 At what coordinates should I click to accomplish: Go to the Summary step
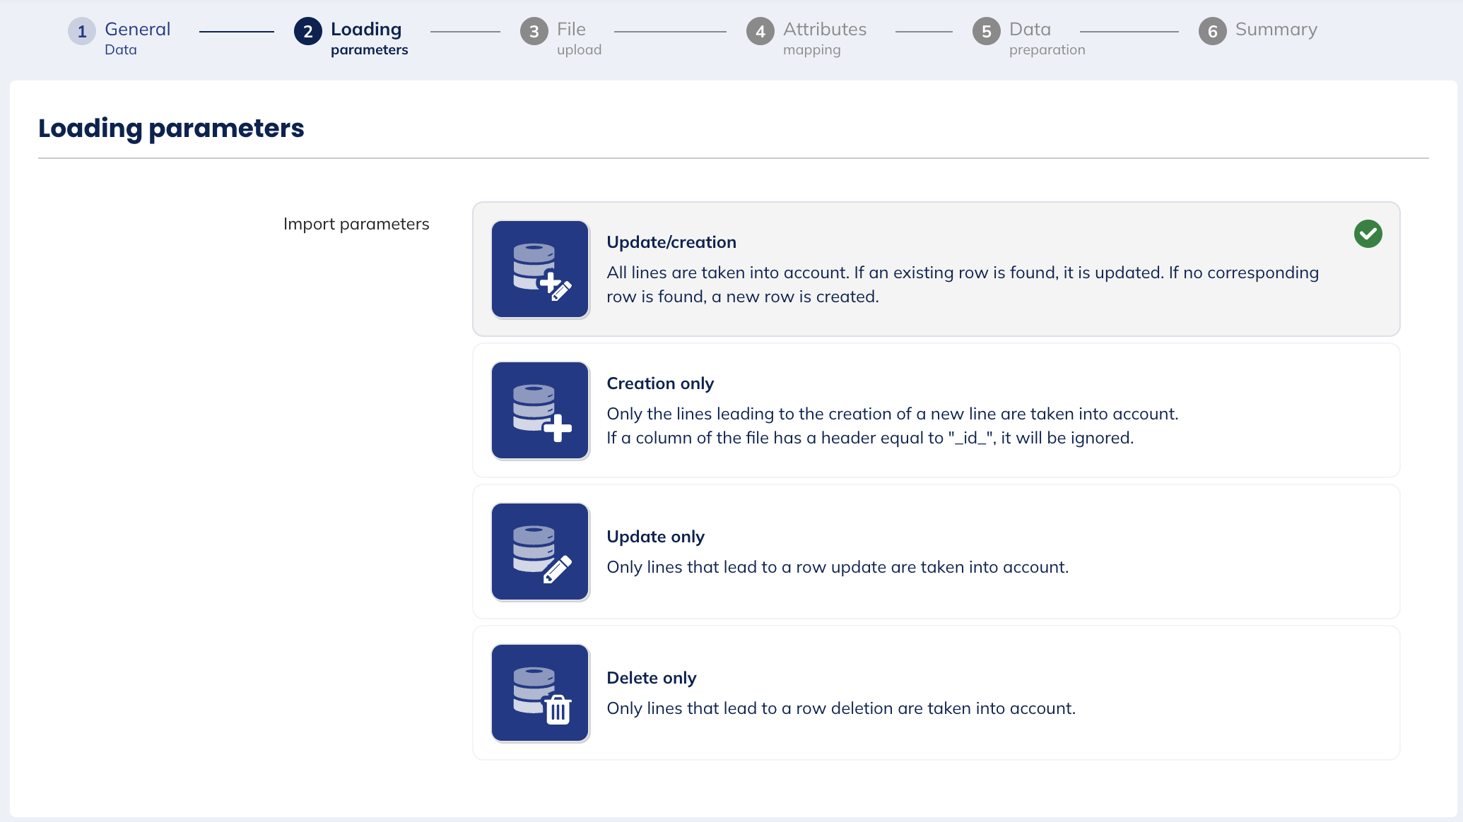click(1276, 30)
